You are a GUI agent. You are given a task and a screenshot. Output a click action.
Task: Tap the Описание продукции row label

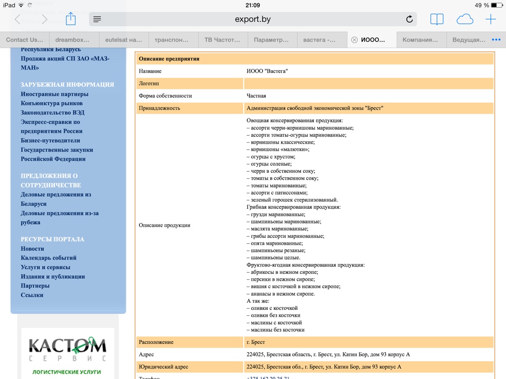[165, 225]
